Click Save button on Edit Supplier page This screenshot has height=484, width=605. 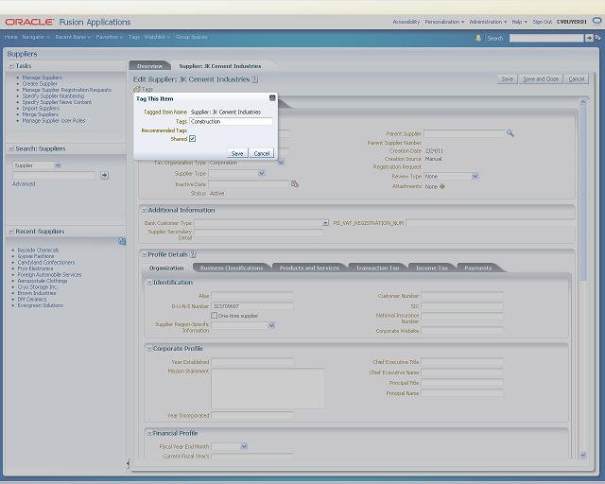507,79
